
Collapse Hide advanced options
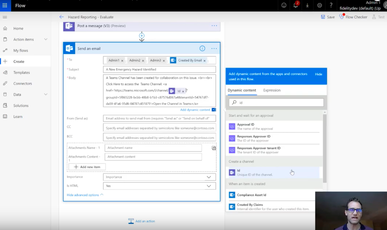pyautogui.click(x=85, y=195)
